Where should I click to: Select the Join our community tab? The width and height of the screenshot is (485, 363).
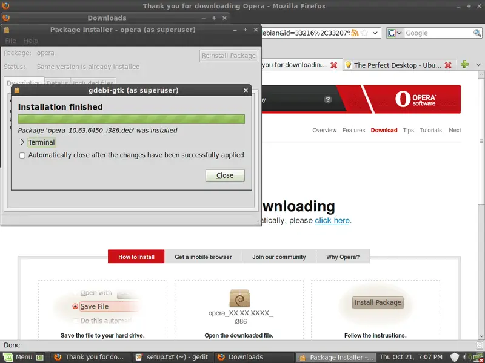(279, 257)
